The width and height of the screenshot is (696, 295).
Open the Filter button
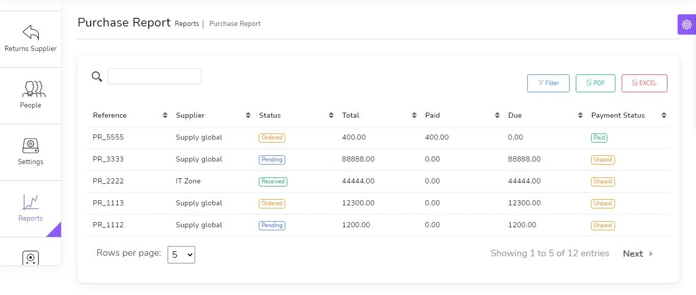click(548, 83)
